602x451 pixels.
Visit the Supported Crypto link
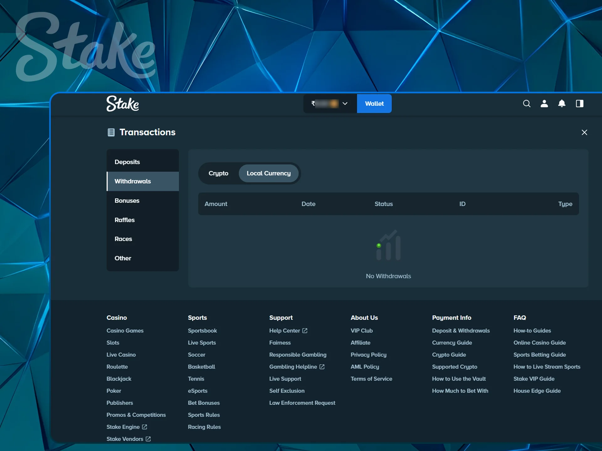pyautogui.click(x=455, y=367)
